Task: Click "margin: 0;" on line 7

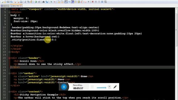Action: (21, 18)
